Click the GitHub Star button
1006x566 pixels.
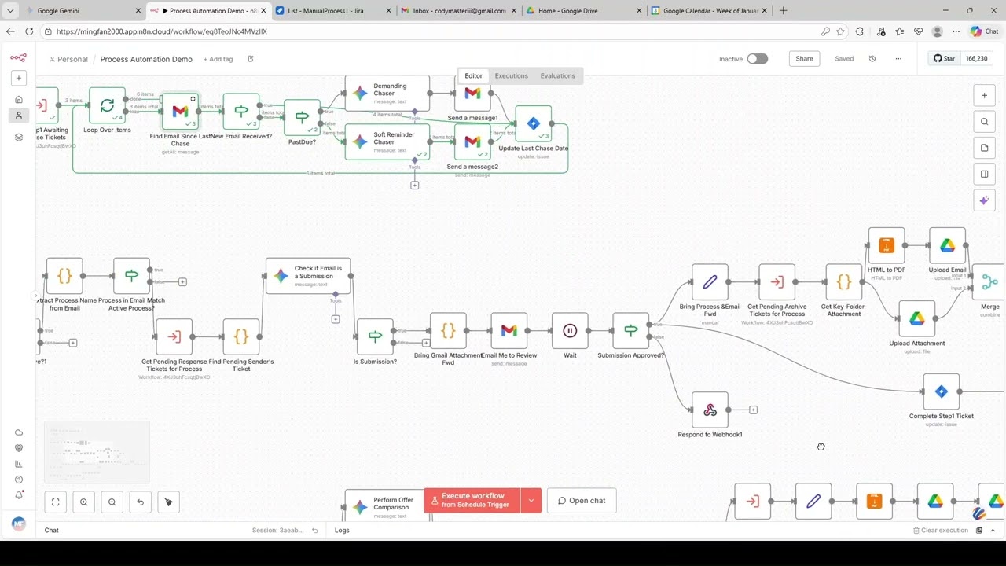coord(944,59)
